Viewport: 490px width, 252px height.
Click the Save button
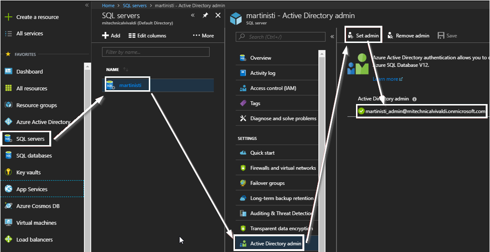tap(447, 35)
